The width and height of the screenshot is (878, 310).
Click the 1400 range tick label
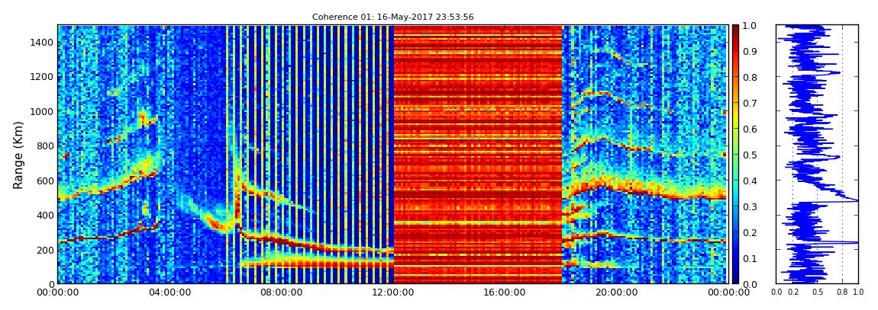[42, 42]
